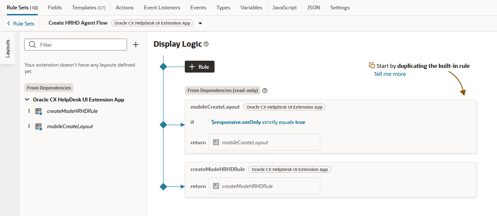
Task: Click the Create HRHD Agent Flow title
Action: click(x=78, y=23)
